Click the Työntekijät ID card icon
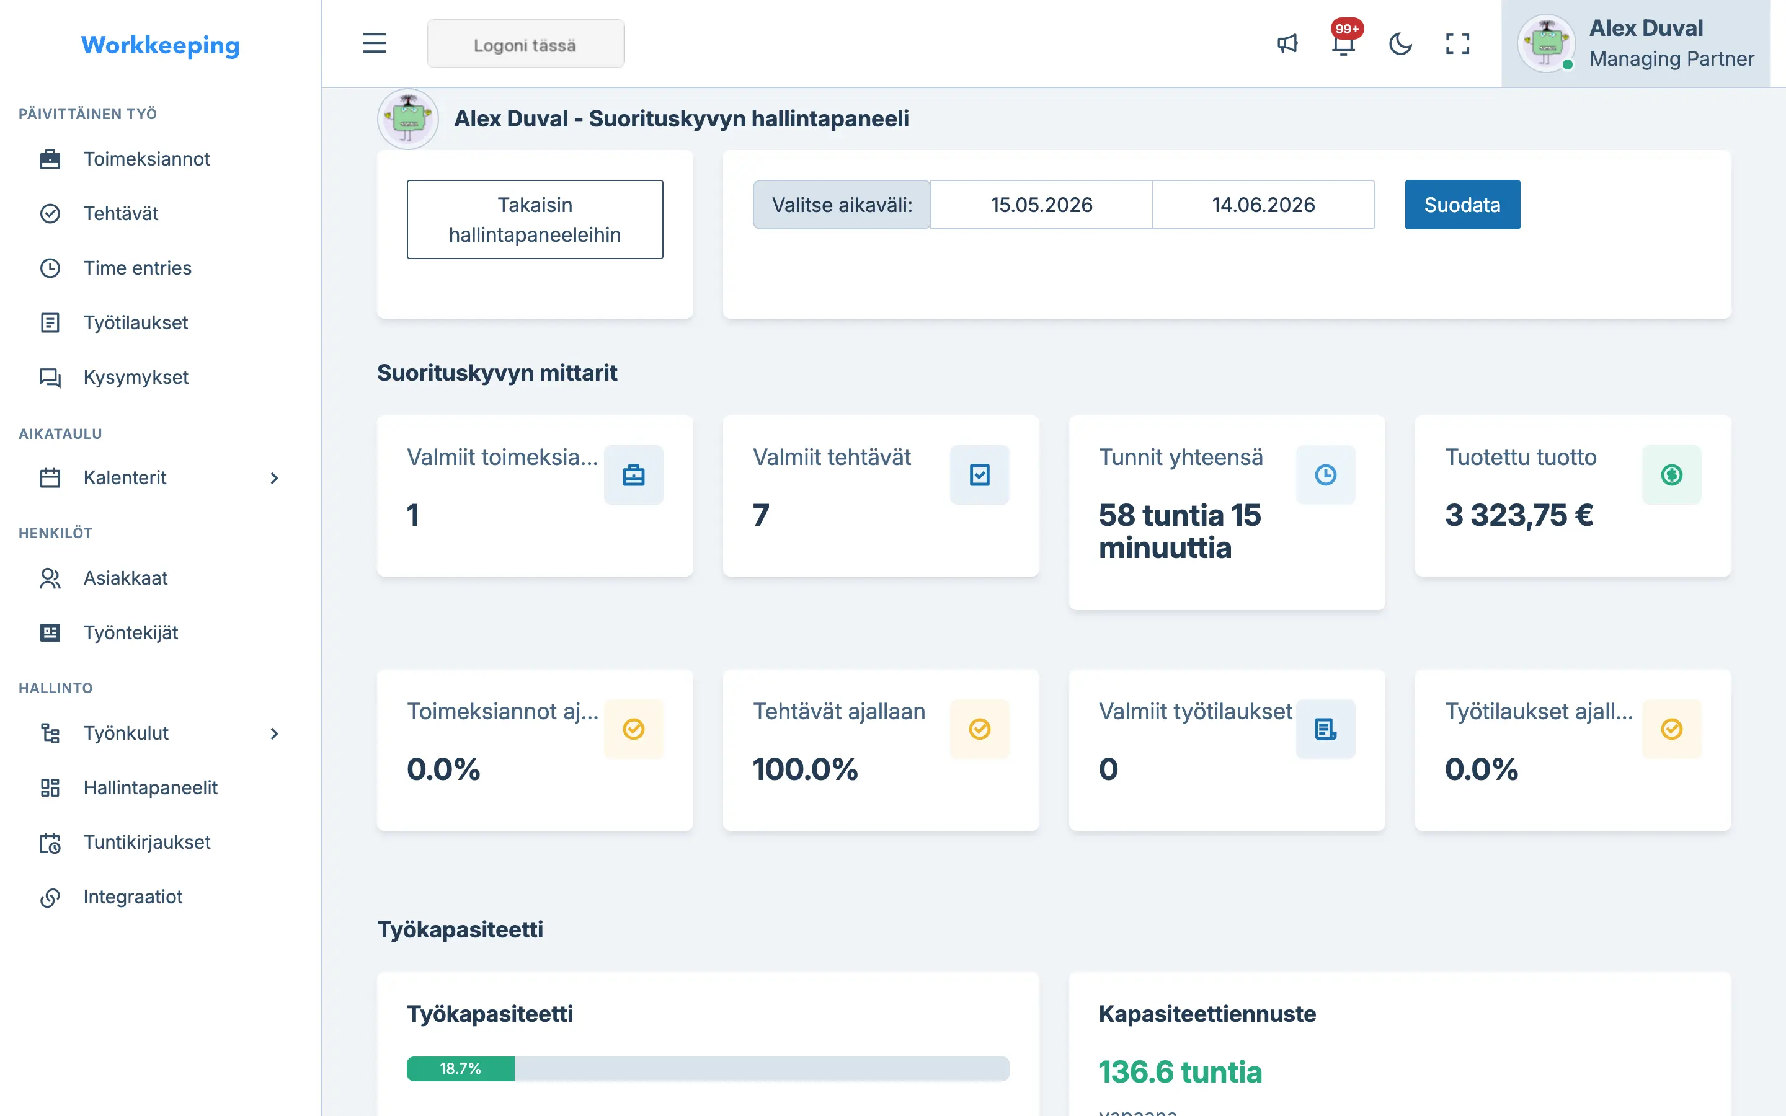 (x=50, y=632)
